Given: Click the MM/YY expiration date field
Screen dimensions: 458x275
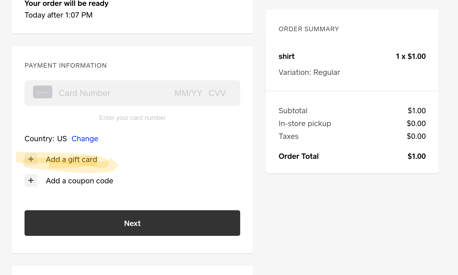Looking at the screenshot, I should coord(188,93).
